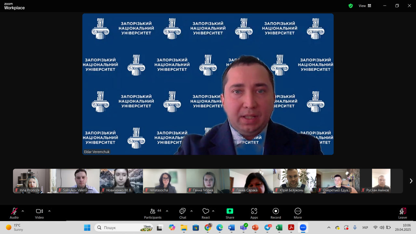Click the Zoom icon in taskbar

[303, 227]
